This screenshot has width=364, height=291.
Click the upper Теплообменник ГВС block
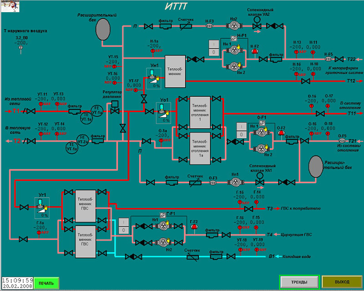[x=86, y=206]
